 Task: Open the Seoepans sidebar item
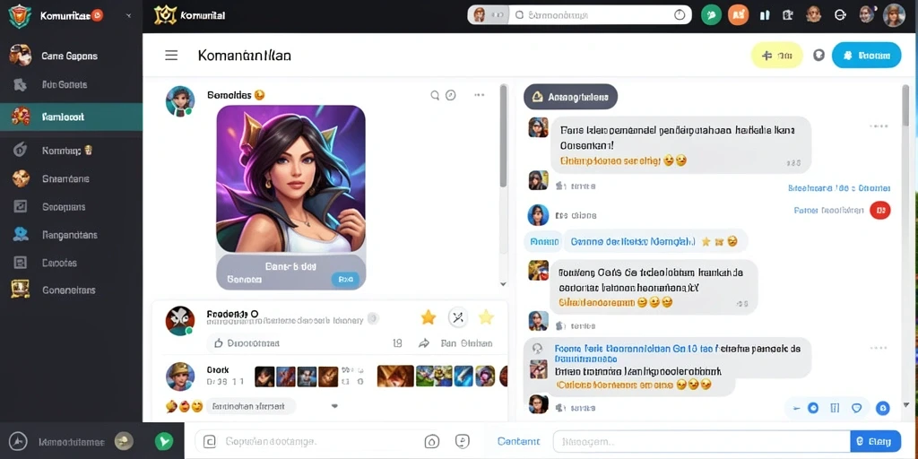coord(71,207)
